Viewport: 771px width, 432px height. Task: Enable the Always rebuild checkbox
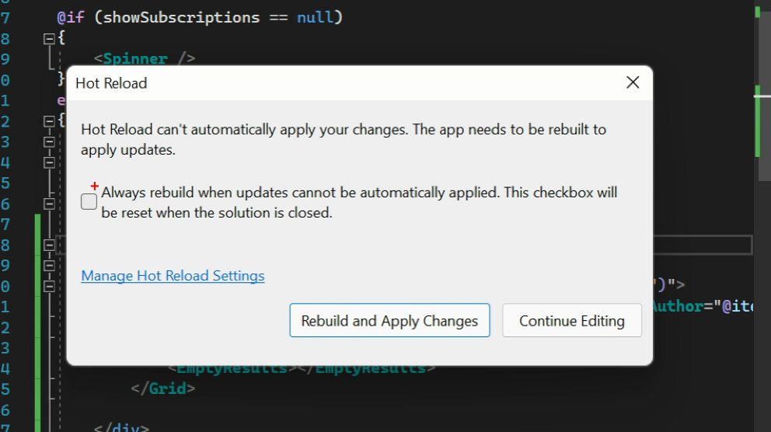point(89,202)
